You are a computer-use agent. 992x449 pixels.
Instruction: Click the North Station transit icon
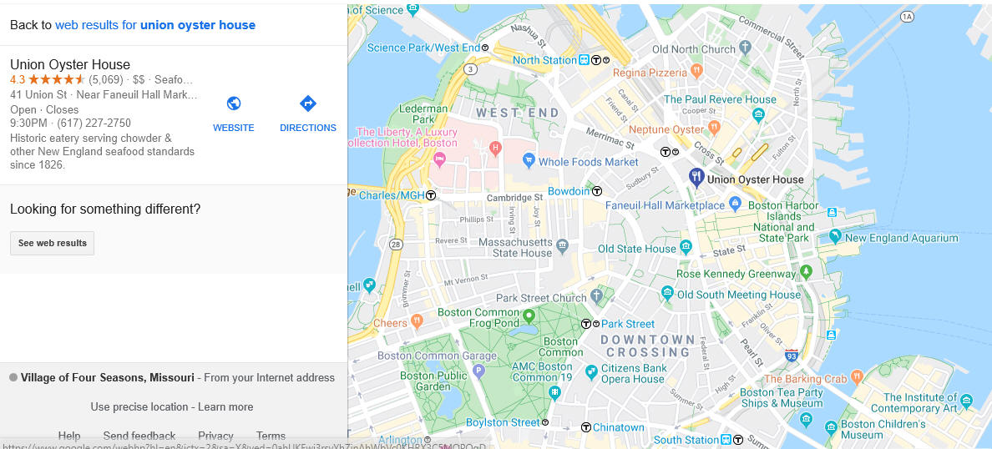pyautogui.click(x=585, y=60)
